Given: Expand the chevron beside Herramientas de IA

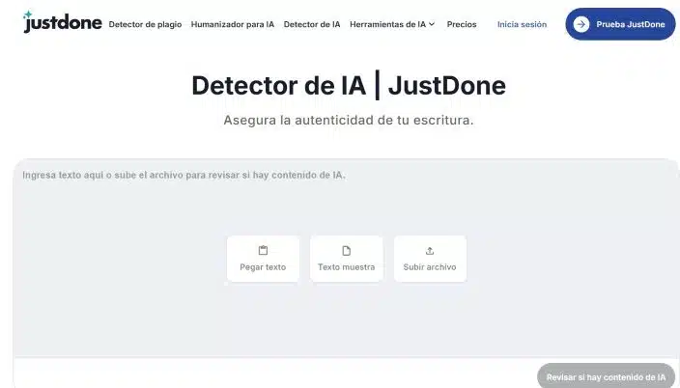Looking at the screenshot, I should (x=432, y=24).
